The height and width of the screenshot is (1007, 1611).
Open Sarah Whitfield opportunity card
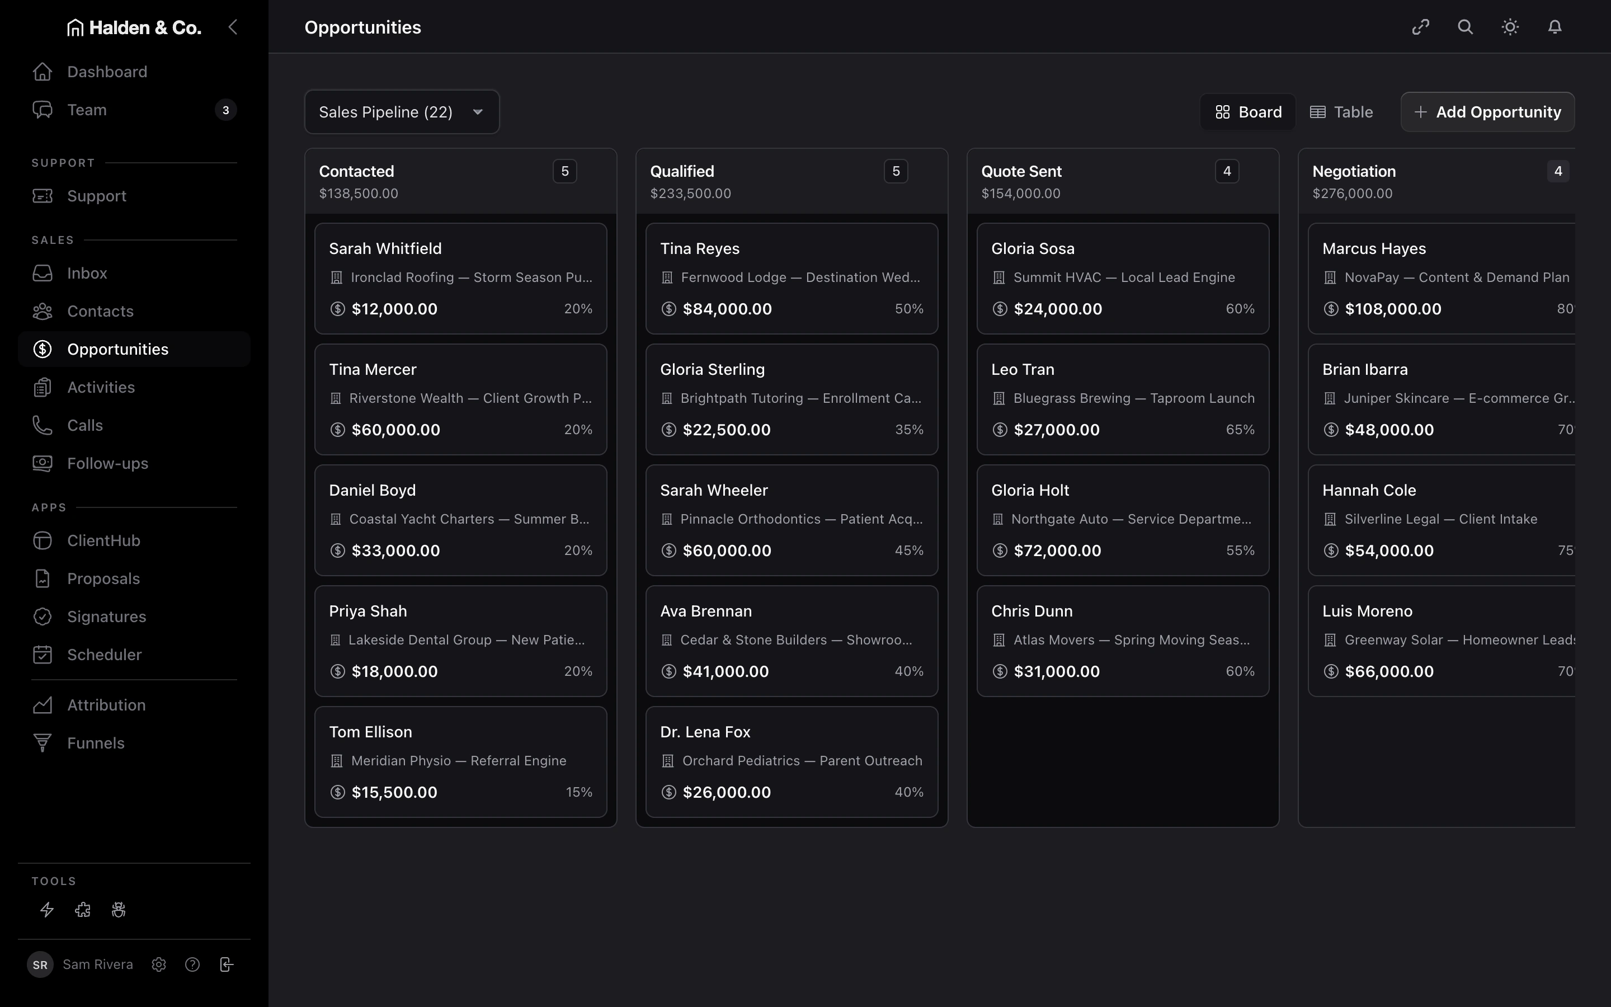pyautogui.click(x=461, y=279)
